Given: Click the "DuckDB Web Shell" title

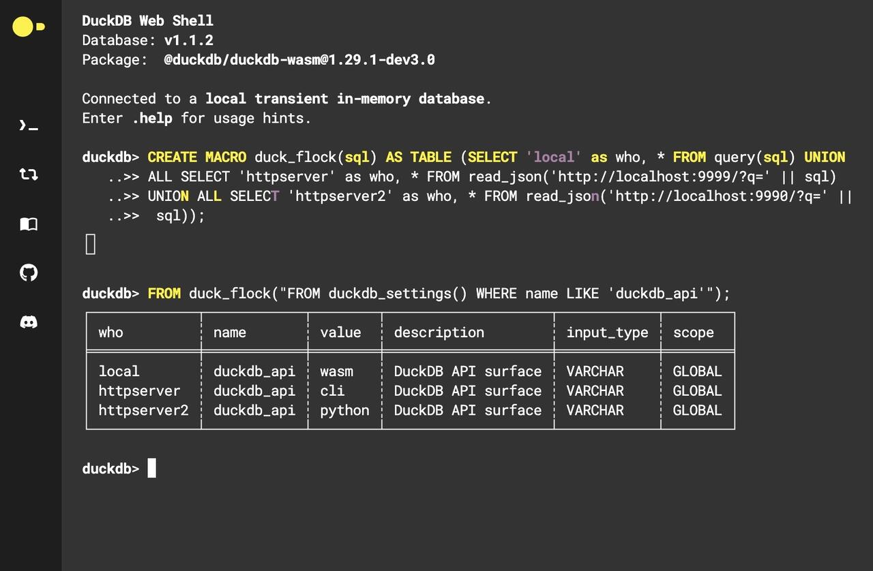Looking at the screenshot, I should [x=148, y=21].
